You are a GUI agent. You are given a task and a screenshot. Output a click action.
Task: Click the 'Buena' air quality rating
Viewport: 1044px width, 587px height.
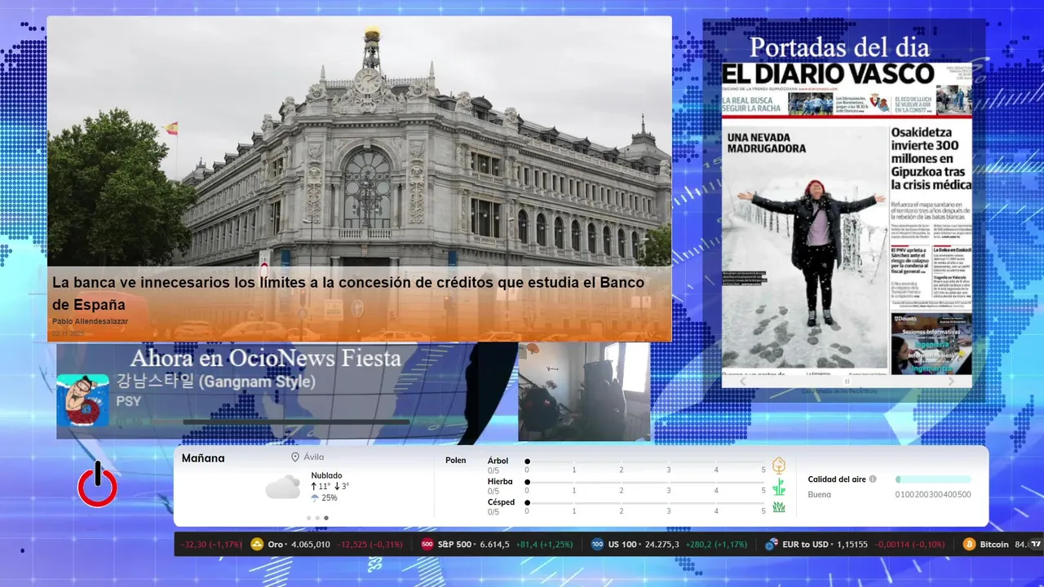(x=820, y=495)
